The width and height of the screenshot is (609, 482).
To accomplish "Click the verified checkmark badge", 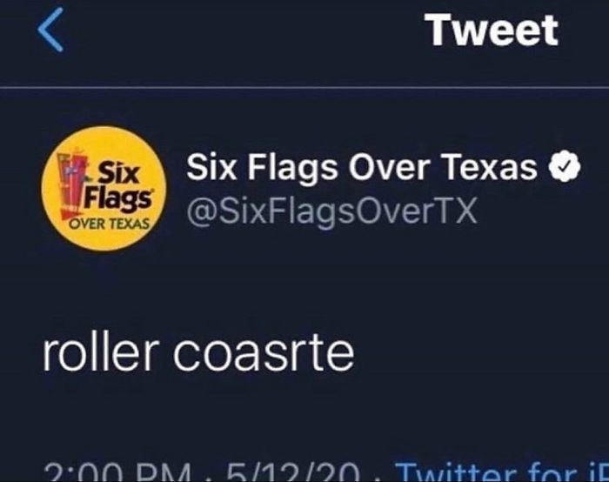I will click(564, 167).
